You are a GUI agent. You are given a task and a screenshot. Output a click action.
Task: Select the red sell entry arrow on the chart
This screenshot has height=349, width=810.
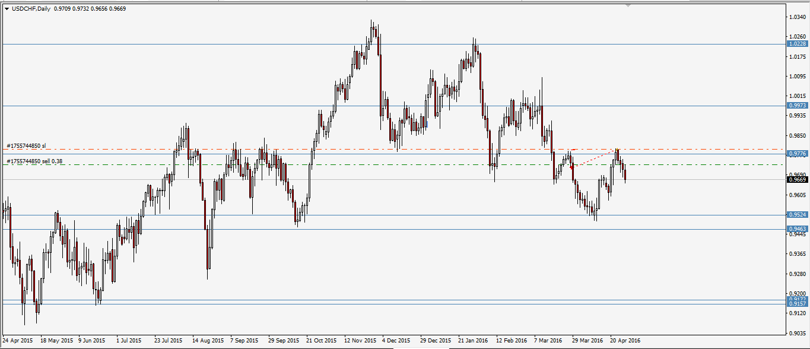[571, 168]
